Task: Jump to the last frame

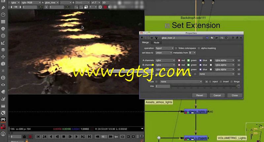Action: [x=89, y=137]
